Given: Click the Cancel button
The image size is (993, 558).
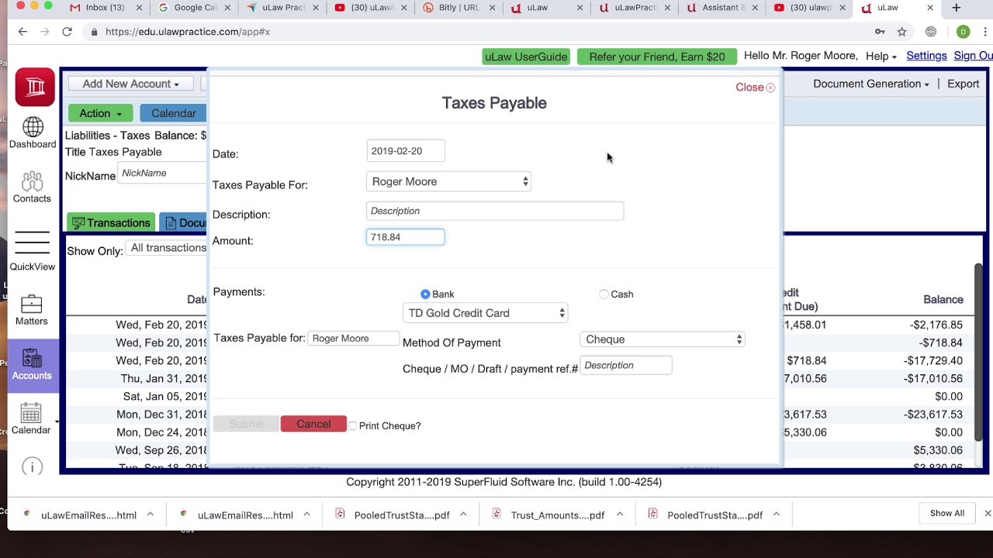Looking at the screenshot, I should coord(313,424).
